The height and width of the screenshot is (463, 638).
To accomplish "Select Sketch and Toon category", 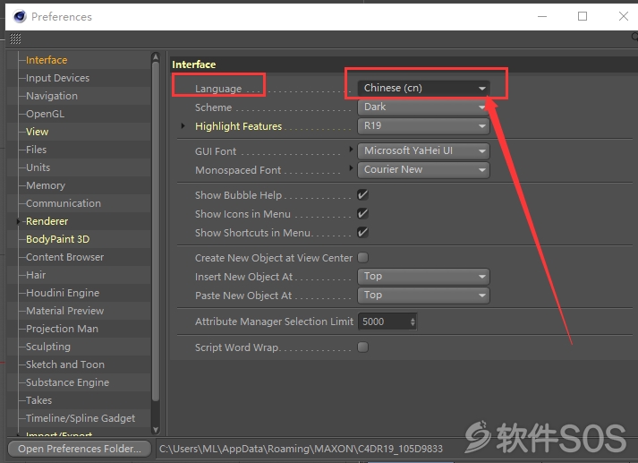I will pyautogui.click(x=65, y=364).
